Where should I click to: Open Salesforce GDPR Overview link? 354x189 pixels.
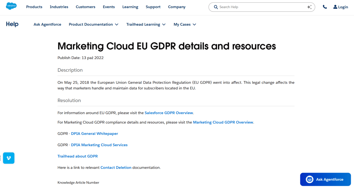pyautogui.click(x=169, y=113)
